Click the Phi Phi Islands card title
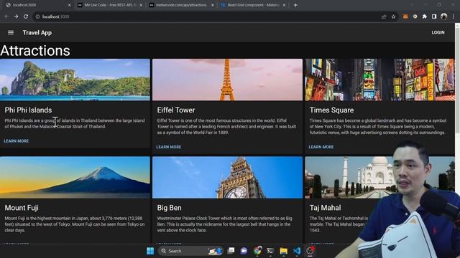This screenshot has width=460, height=258. [x=28, y=110]
